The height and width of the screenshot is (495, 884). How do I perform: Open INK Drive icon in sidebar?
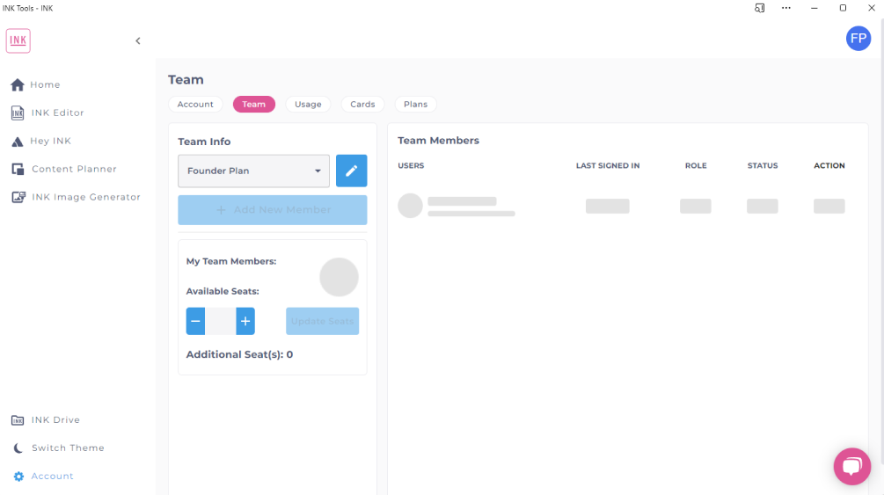click(18, 420)
